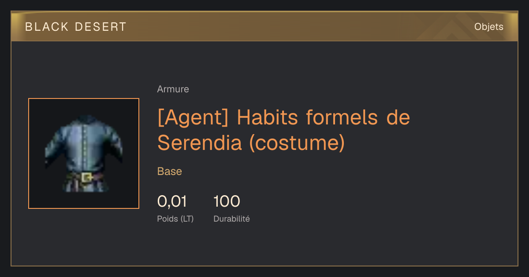
Task: Click the Poids (LT) label
Action: (175, 219)
